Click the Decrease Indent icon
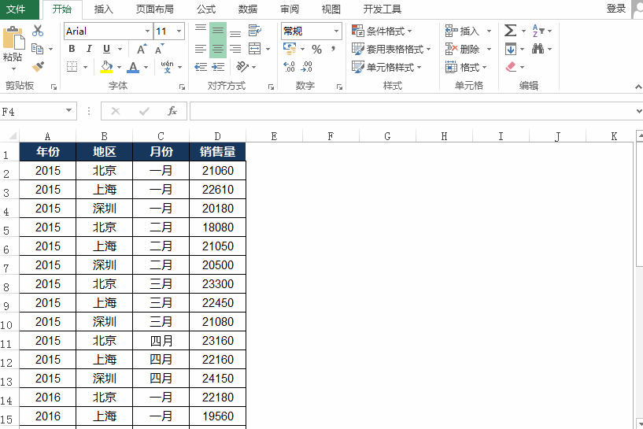This screenshot has width=643, height=429. 201,67
